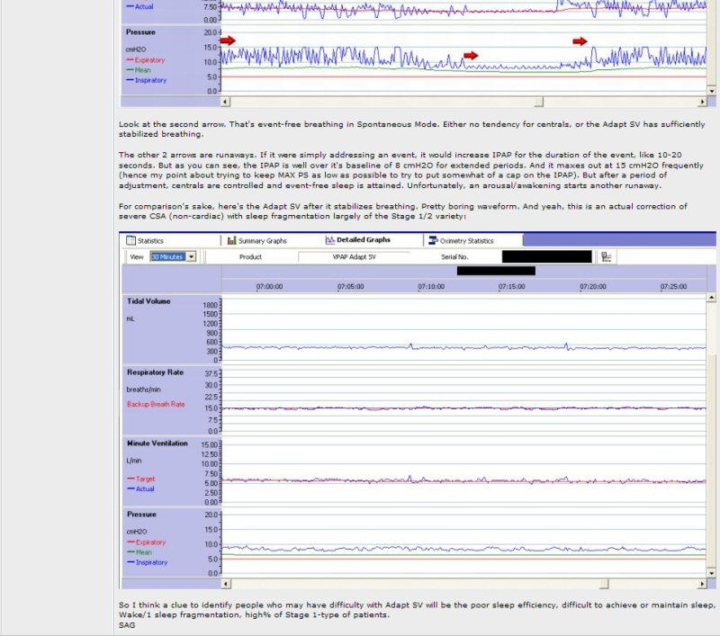Click the "breaths/min" unit label
The image size is (720, 636).
pos(143,390)
